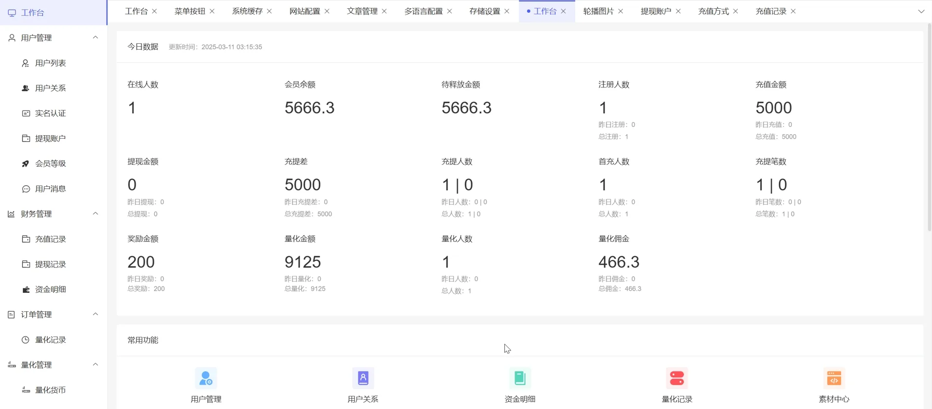Open the 用户管理 shortcut icon
The image size is (932, 409).
(206, 378)
